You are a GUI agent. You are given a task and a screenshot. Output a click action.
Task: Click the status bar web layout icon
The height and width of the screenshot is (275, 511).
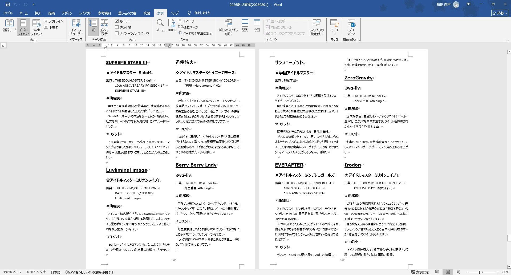[x=458, y=272]
